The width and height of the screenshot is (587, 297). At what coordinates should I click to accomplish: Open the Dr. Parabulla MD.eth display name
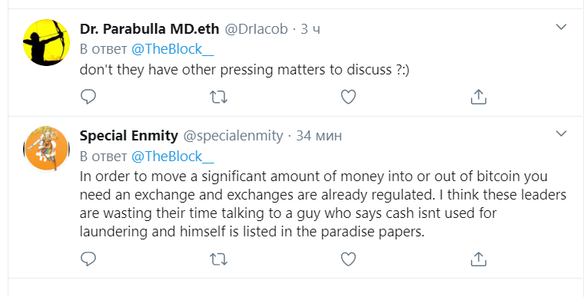(x=149, y=29)
